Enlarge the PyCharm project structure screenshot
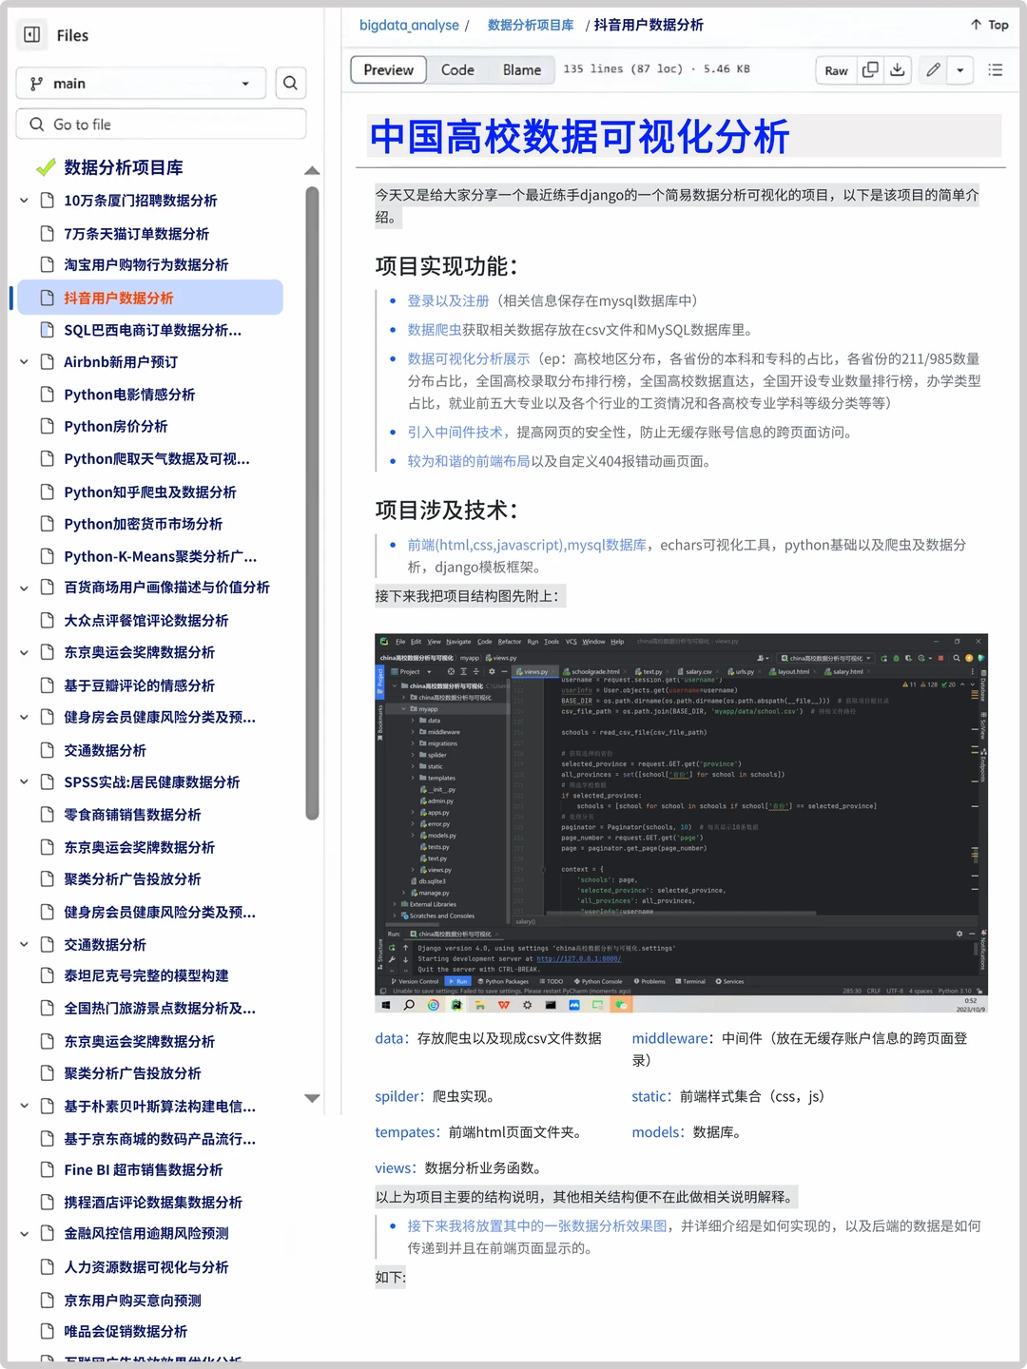Screen dimensions: 1027x1369 coord(681,822)
